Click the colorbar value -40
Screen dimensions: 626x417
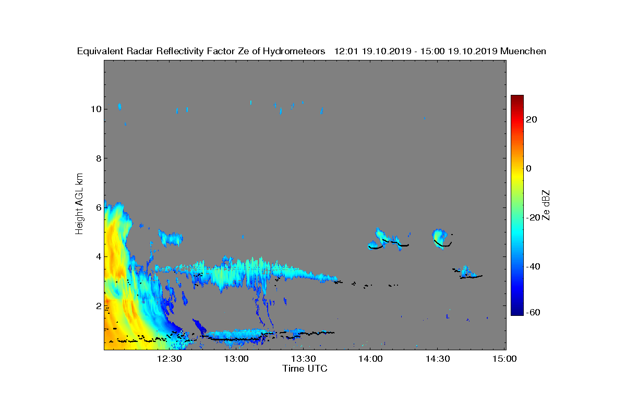(534, 266)
